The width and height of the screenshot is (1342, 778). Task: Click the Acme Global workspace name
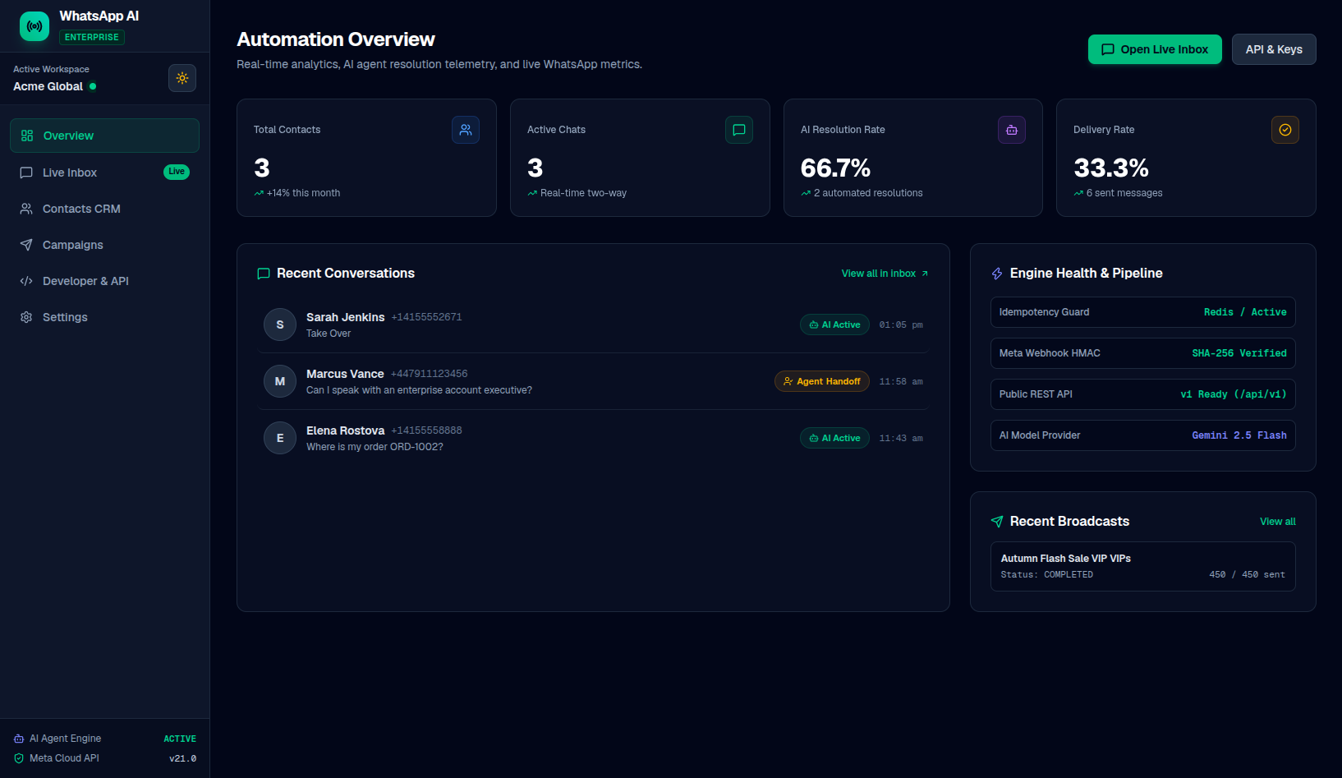(x=48, y=86)
